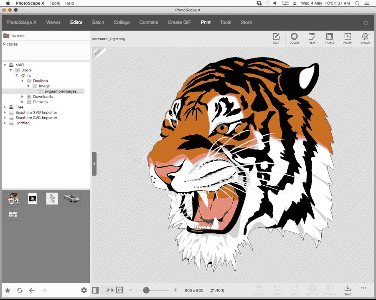Toggle the side panel layout icon
Viewport: 376px width, 300px height.
point(95,290)
